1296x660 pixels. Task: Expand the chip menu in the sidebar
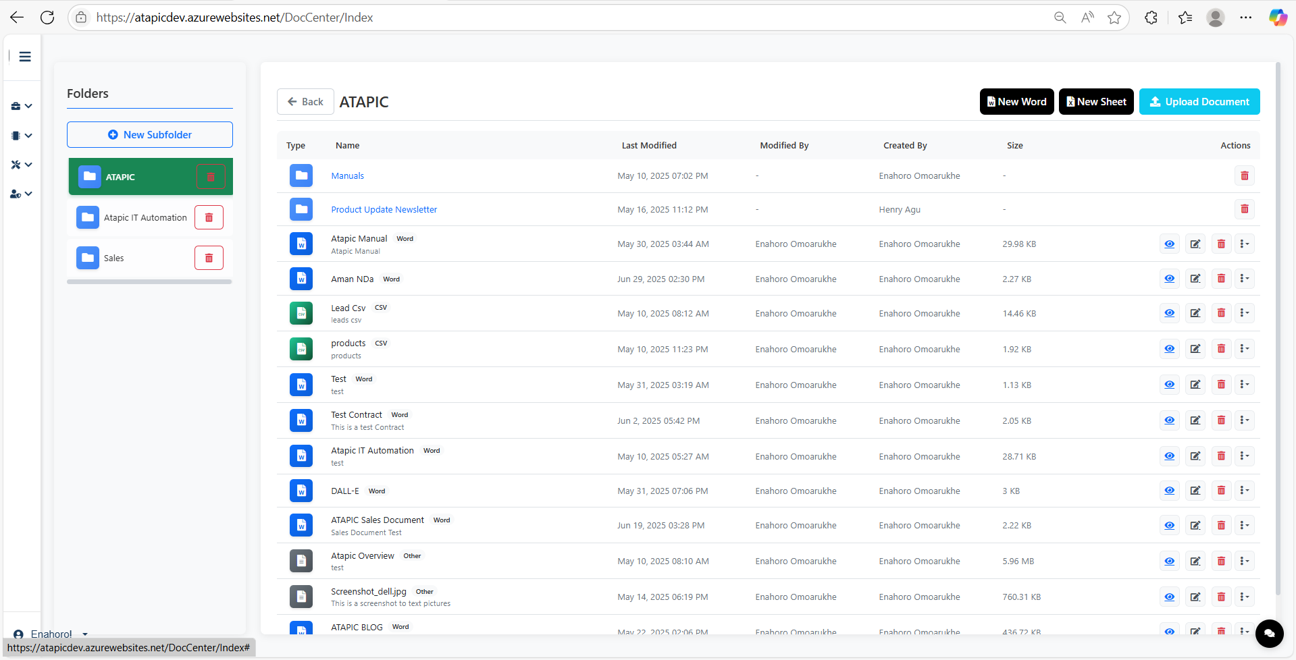pos(22,136)
